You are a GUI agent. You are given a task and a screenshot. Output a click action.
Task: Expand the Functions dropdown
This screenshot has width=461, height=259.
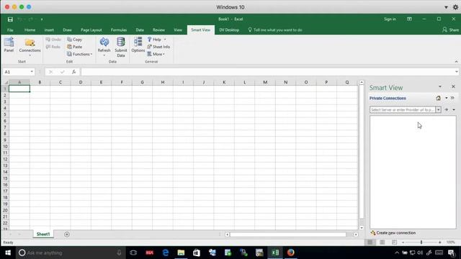[80, 55]
